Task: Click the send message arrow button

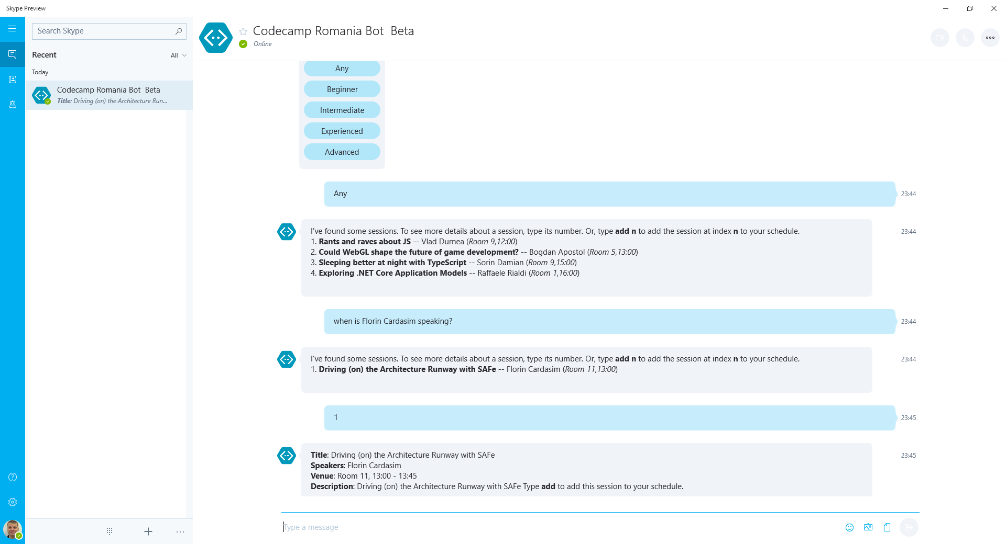Action: click(909, 527)
